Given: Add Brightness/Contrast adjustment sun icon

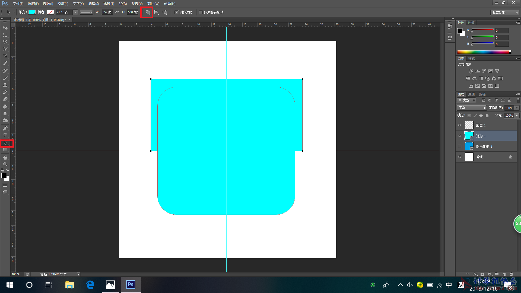Looking at the screenshot, I should click(471, 71).
